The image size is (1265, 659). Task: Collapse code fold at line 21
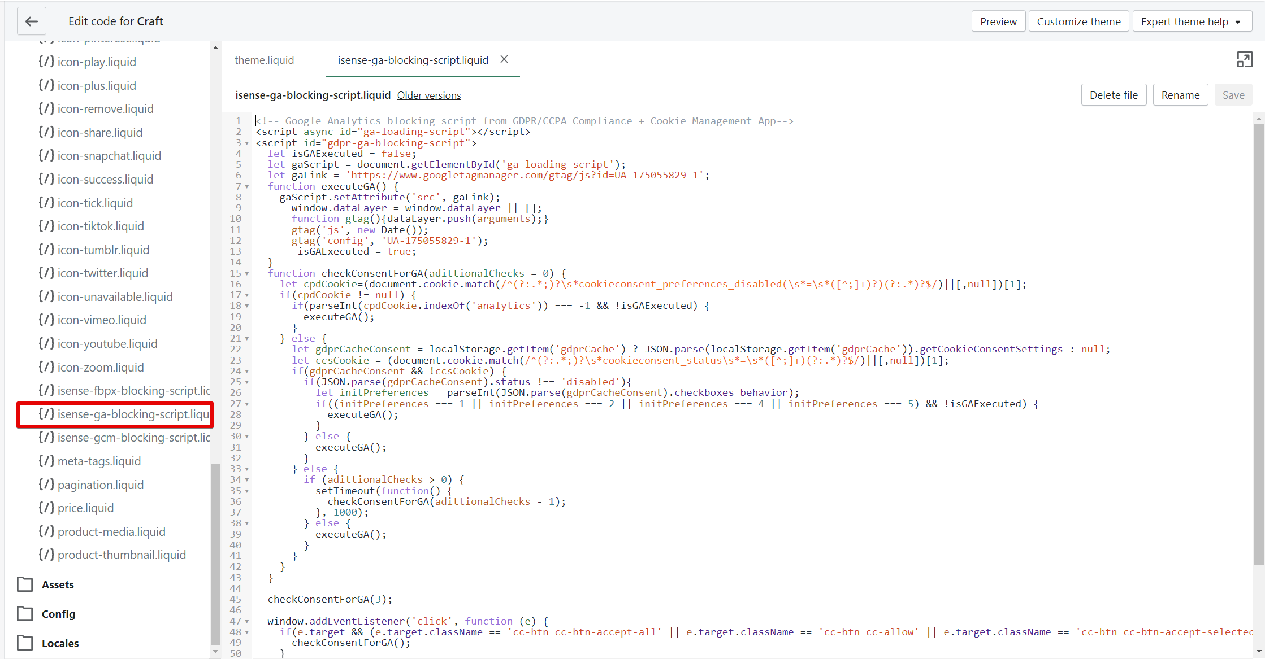[247, 339]
